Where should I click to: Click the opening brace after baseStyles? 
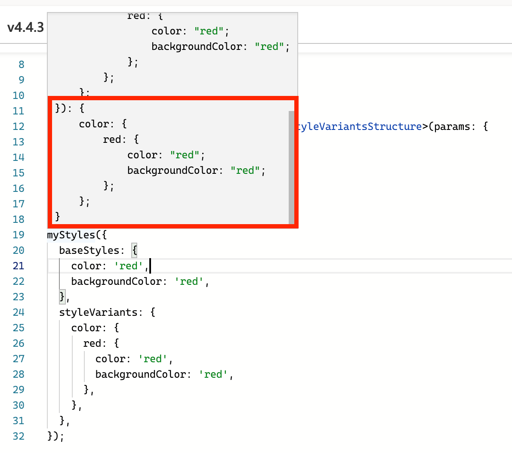pyautogui.click(x=135, y=250)
